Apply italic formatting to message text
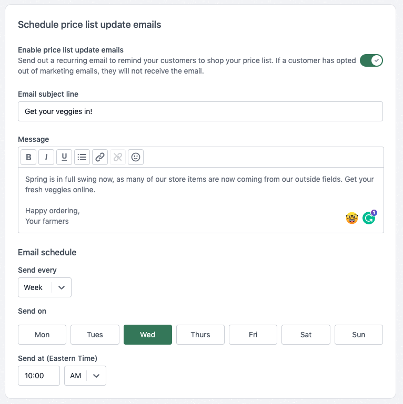 tap(46, 157)
